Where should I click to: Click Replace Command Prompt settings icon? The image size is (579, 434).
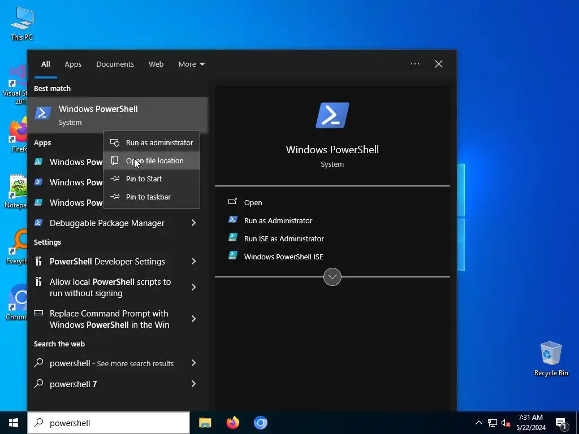click(x=38, y=313)
